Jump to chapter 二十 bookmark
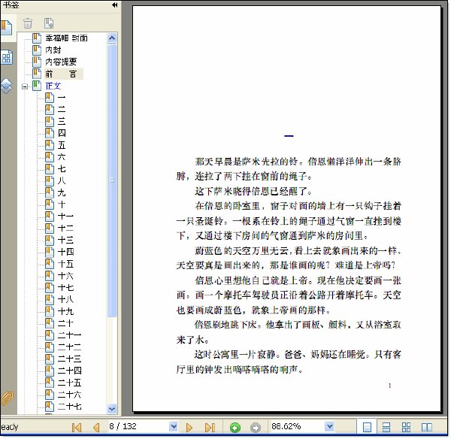This screenshot has height=439, width=451. [x=65, y=323]
